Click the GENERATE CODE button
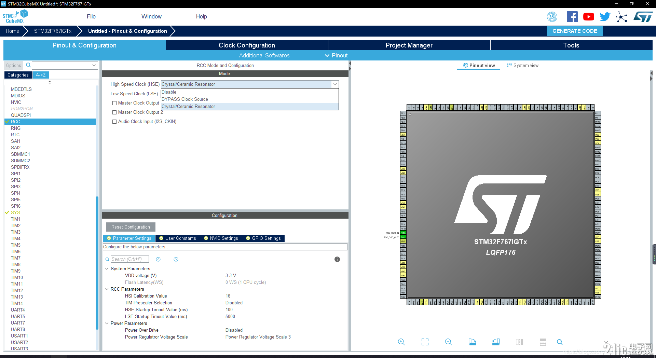Viewport: 656px width, 358px height. point(575,31)
